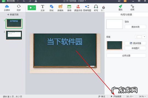This screenshot has height=98, width=148.
Task: Open the 云课件 cloud courseware icon
Action: 7,8
